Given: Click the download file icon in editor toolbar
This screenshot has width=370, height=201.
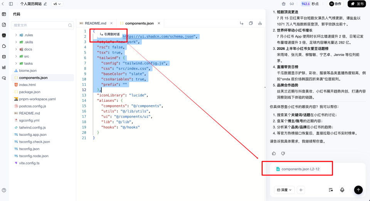Looking at the screenshot, I should (260, 23).
